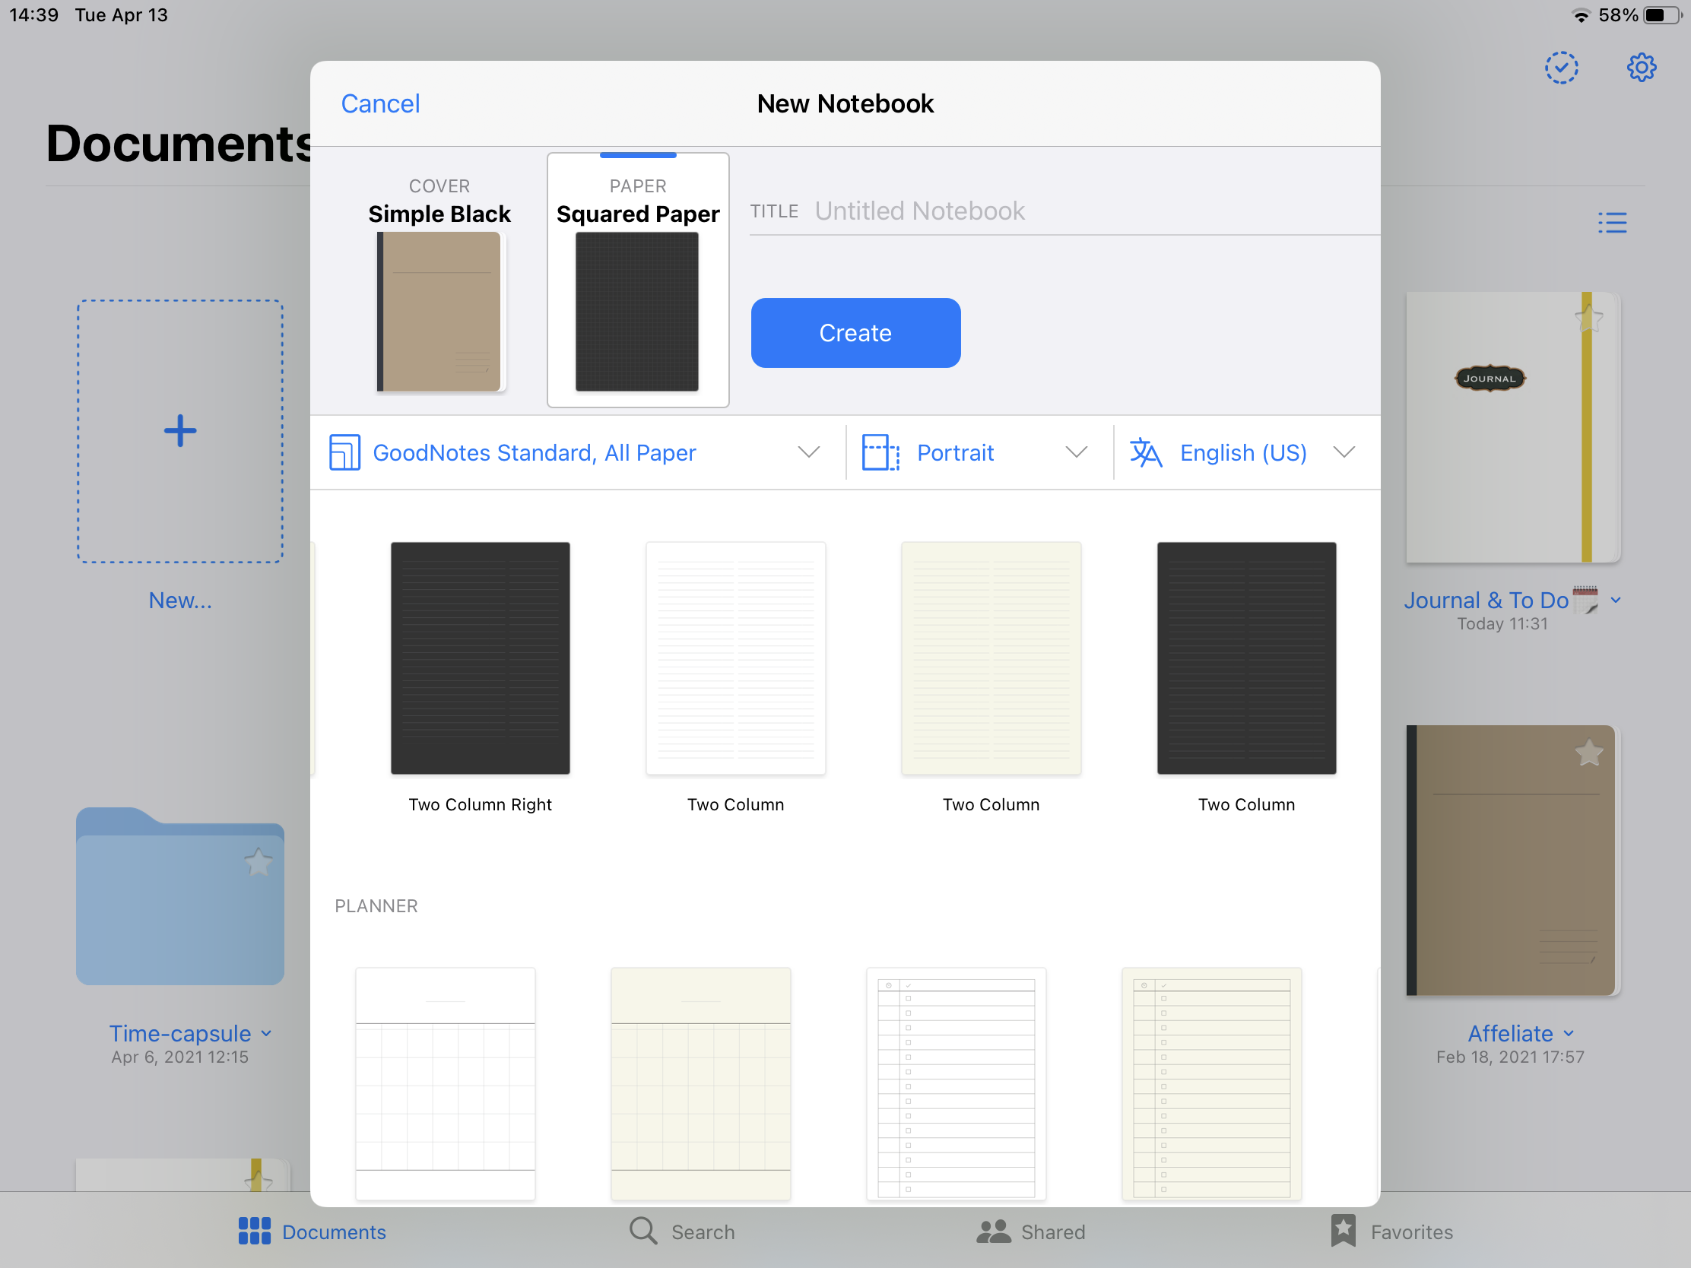Open the Search tab
Viewport: 1691px width, 1268px height.
coord(682,1232)
